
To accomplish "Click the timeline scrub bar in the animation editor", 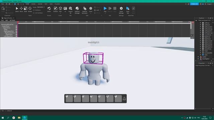I will tap(104, 23).
